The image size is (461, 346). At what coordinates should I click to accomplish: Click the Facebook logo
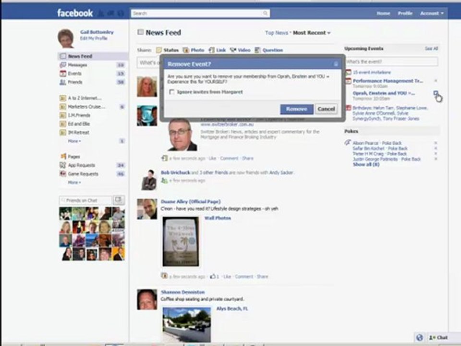[x=75, y=13]
